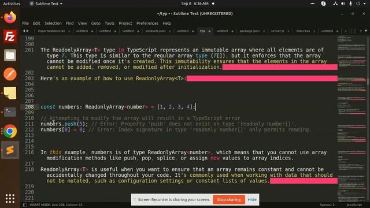This screenshot has height=208, width=370.
Task: Open the tab list dropdown arrow
Action: click(366, 31)
